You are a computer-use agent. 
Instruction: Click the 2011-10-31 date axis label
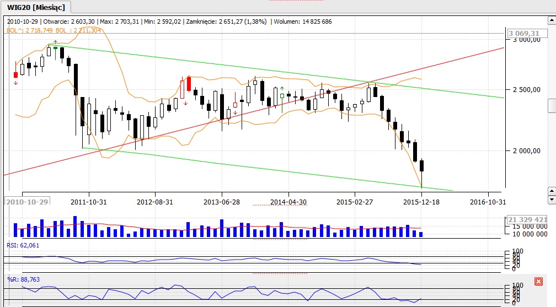89,202
